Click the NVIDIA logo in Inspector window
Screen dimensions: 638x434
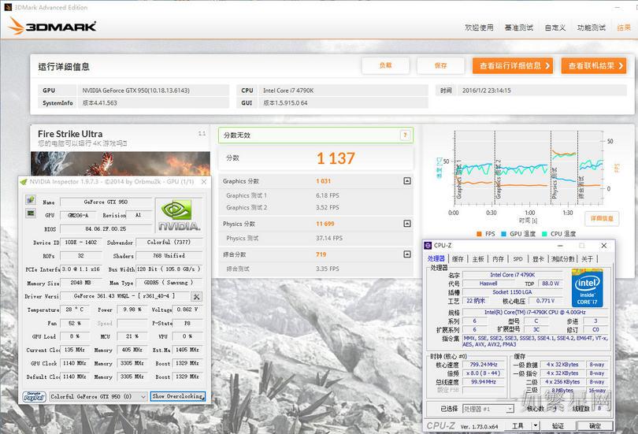click(x=180, y=216)
